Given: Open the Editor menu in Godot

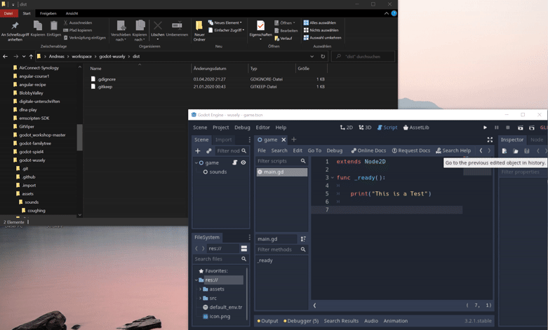Looking at the screenshot, I should point(263,128).
